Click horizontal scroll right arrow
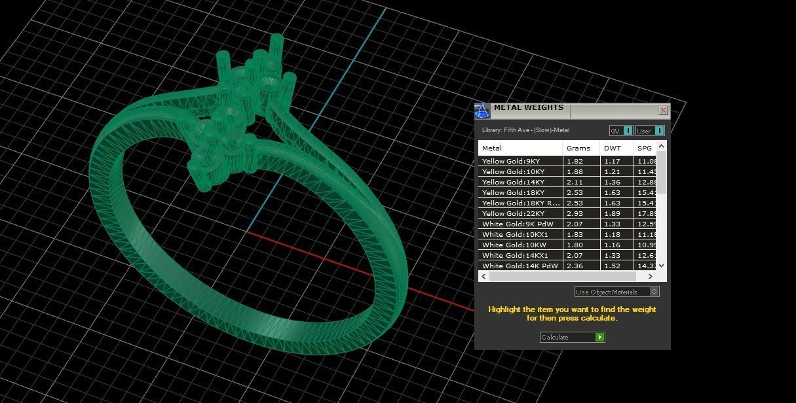 (650, 277)
